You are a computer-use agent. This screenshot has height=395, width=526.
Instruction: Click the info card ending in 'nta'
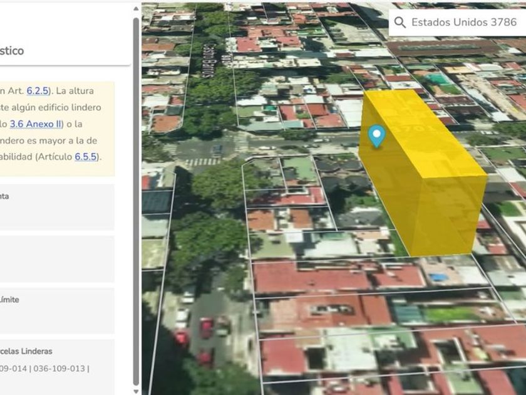pyautogui.click(x=56, y=206)
